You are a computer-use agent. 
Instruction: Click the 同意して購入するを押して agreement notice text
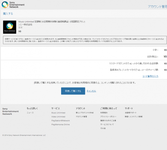pyautogui.click(x=85, y=83)
